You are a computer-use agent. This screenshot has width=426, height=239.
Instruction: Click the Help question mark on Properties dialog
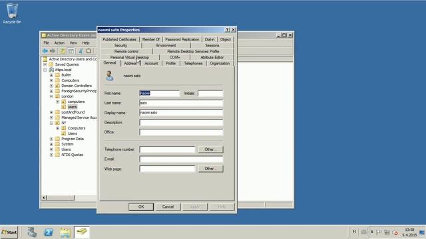click(228, 30)
